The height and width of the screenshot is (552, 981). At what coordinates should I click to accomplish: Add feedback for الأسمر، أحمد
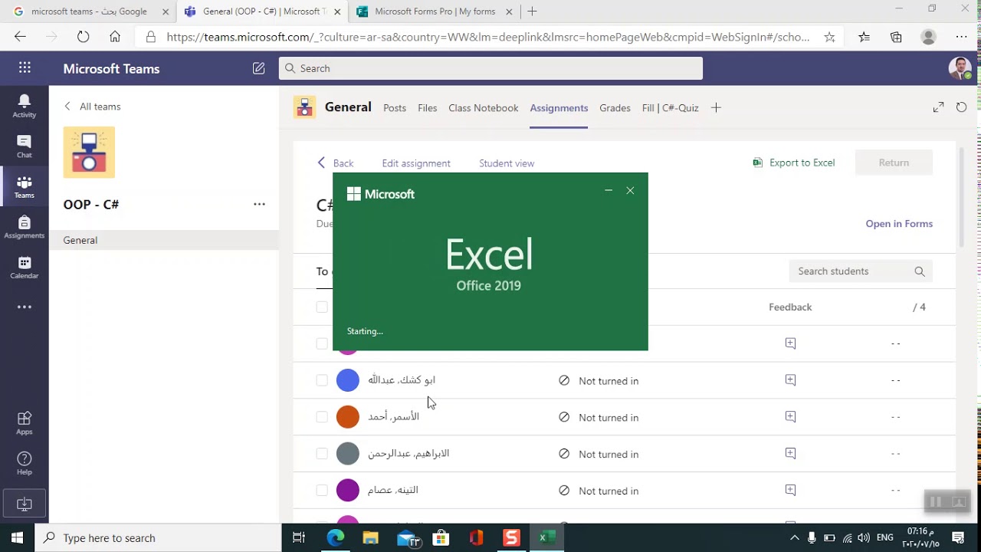(790, 417)
